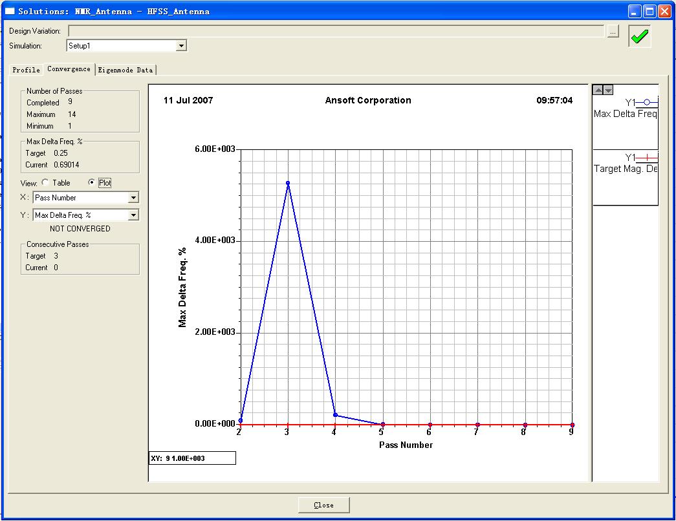Screen dimensions: 676x521
Task: Select the Max Delta Freq legend marker
Action: pos(647,102)
